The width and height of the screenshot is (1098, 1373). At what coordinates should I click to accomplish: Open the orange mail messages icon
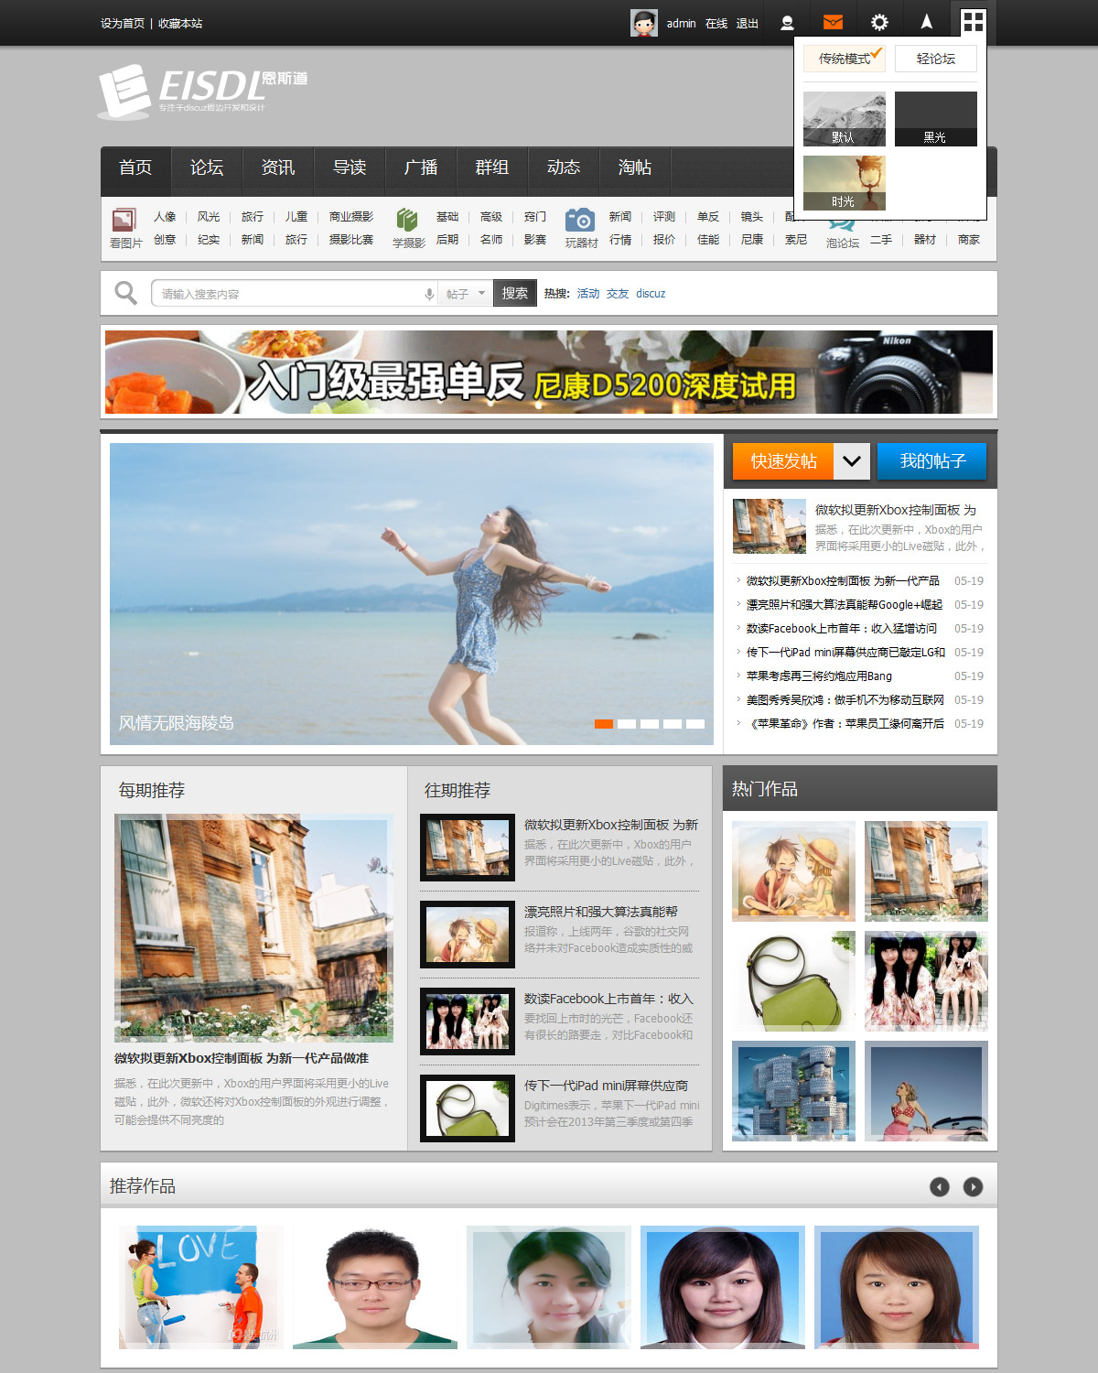(x=833, y=22)
